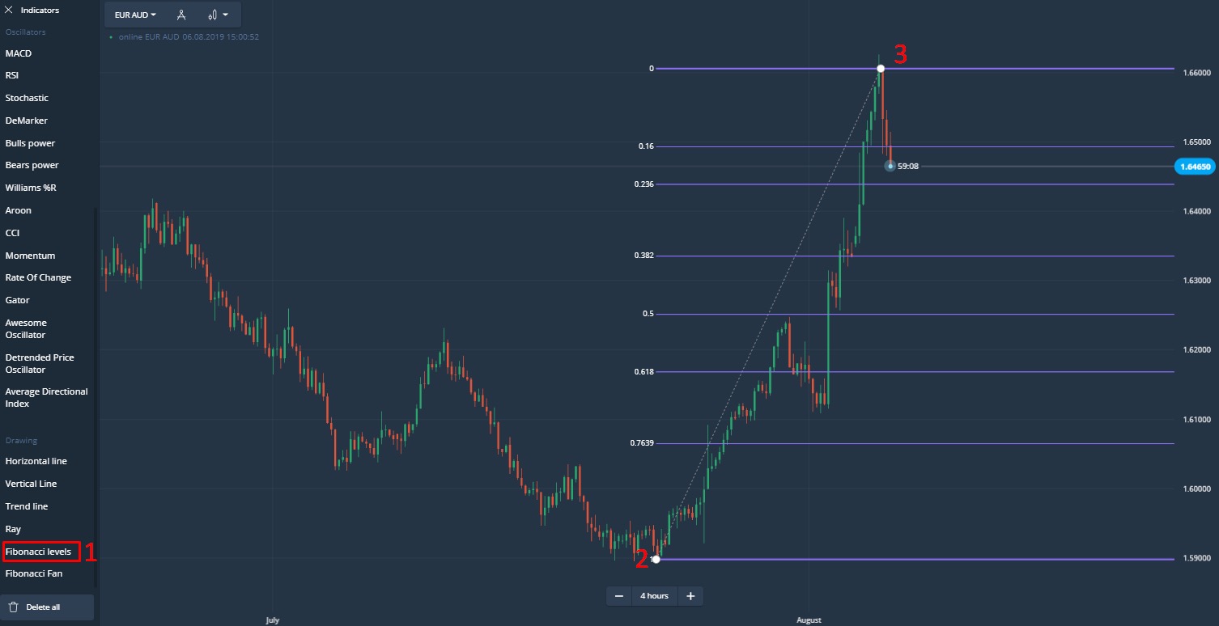Screen dimensions: 1219x626
Task: Select the RSI oscillator
Action: pos(12,75)
